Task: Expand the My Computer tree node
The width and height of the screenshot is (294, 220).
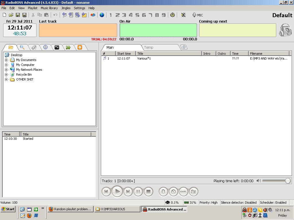Action: (6, 65)
